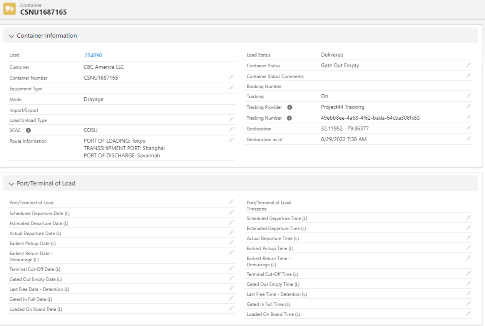The height and width of the screenshot is (326, 485).
Task: Click geolocation value 32.11952, -79.86377
Action: [x=345, y=129]
